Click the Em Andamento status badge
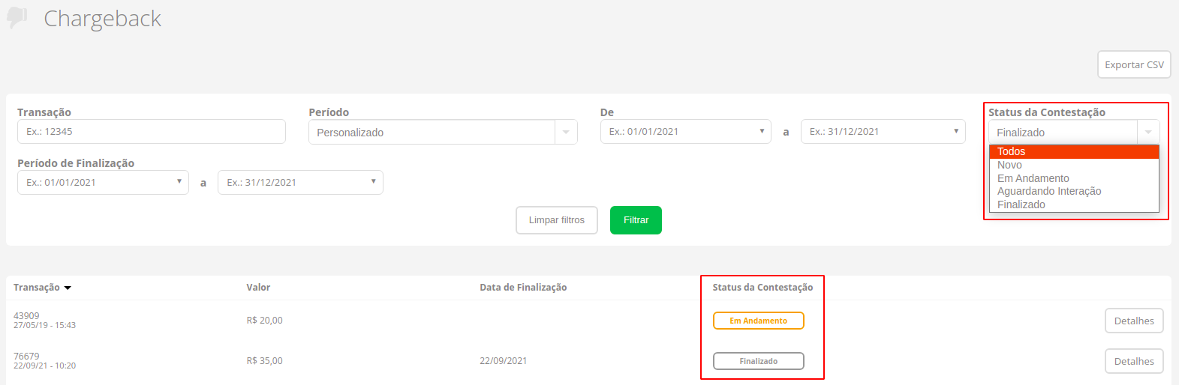 tap(758, 321)
